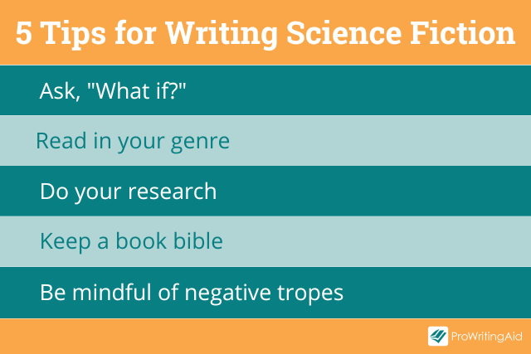Click the word "negative" in the last tip

[x=227, y=293]
